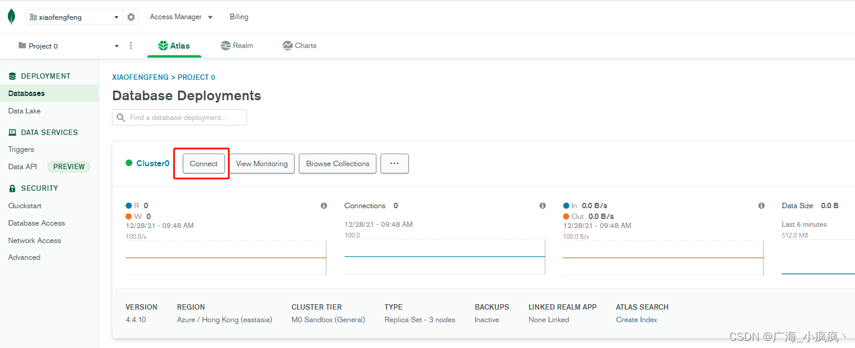Viewport: 855px width, 348px height.
Task: Open Database Access settings
Action: coord(37,223)
